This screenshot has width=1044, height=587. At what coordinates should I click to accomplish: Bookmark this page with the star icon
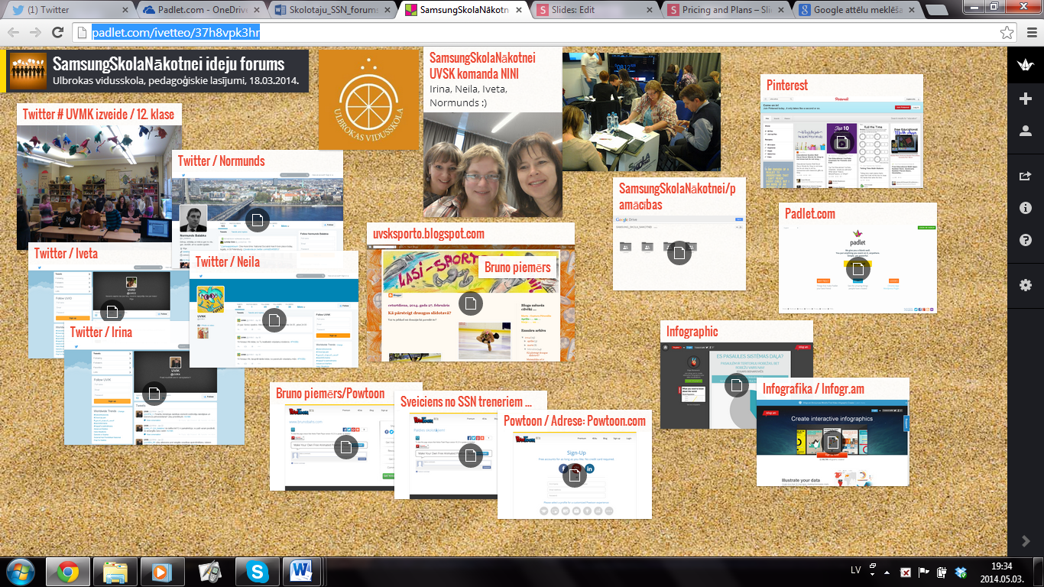pyautogui.click(x=1007, y=32)
